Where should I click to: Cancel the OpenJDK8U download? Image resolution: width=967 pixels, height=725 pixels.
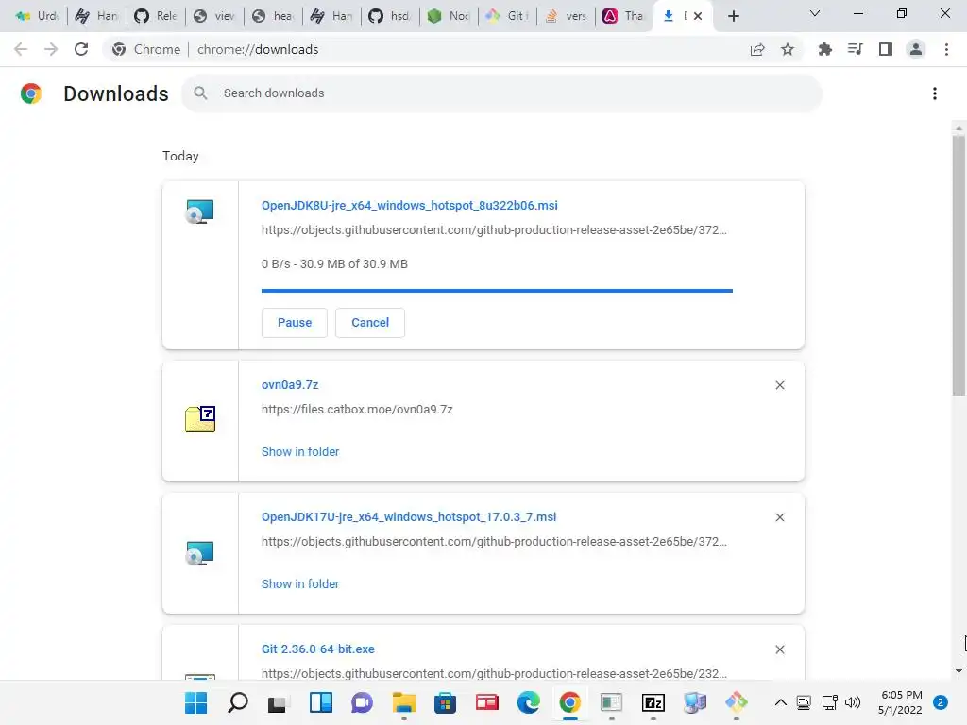[x=370, y=323]
